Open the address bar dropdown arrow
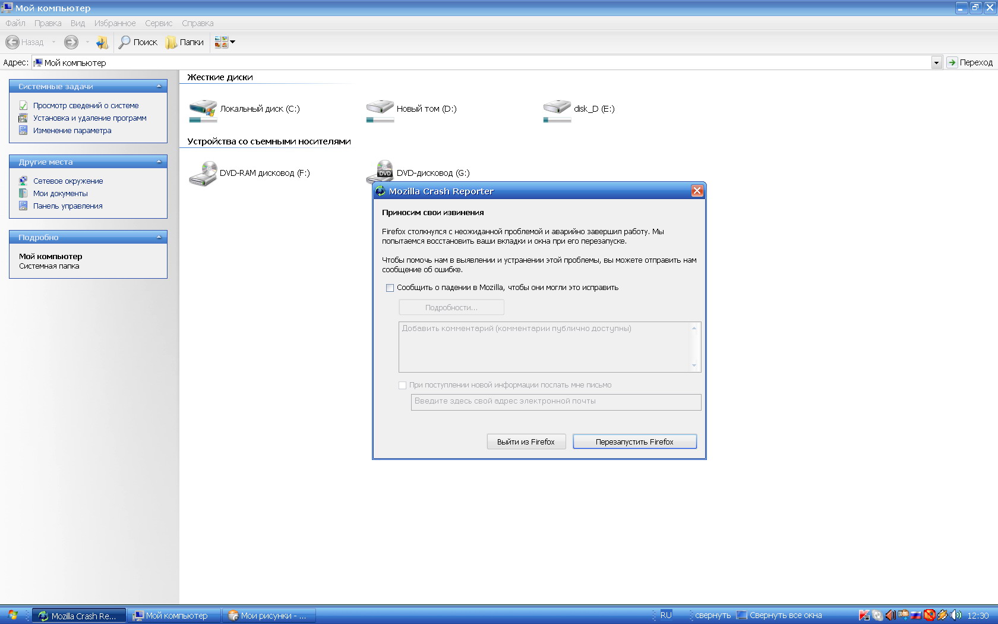 (x=936, y=62)
